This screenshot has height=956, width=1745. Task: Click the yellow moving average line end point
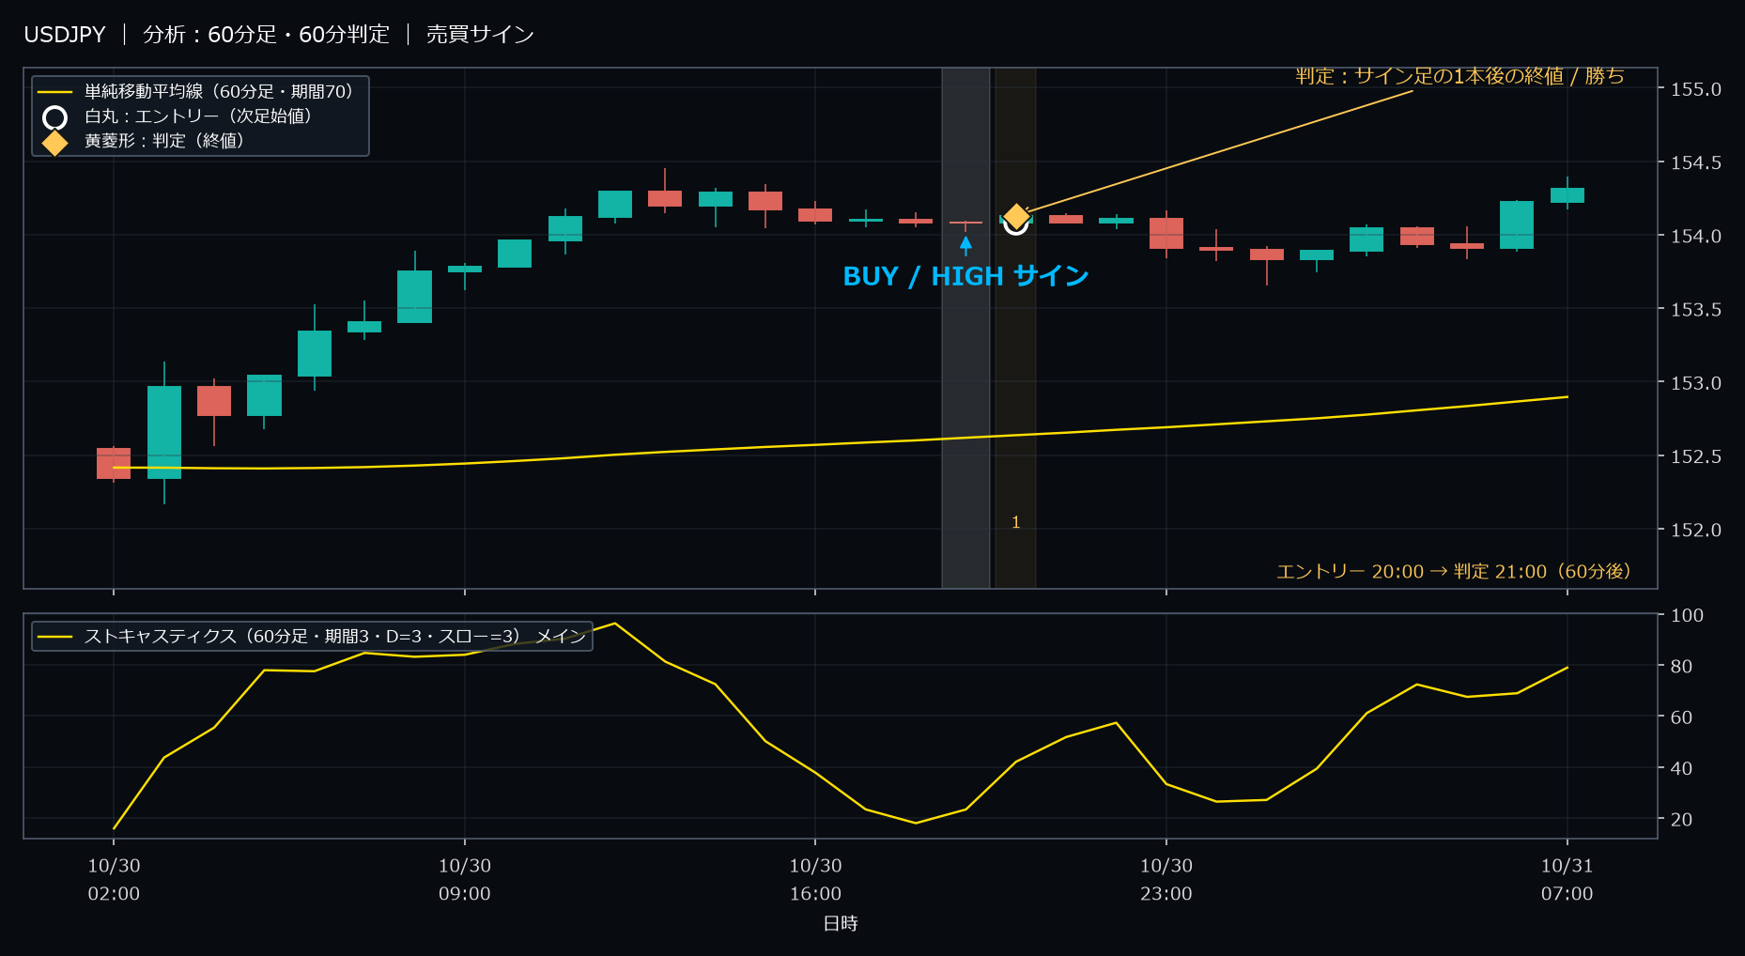point(1567,397)
